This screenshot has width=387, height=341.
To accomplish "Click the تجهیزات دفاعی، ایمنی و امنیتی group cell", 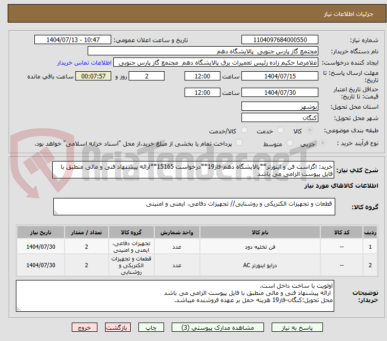I will click(131, 247).
